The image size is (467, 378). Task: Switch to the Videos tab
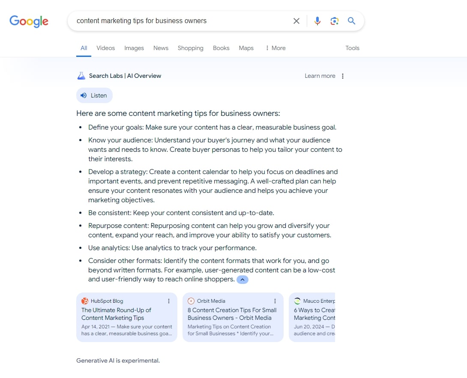point(105,48)
